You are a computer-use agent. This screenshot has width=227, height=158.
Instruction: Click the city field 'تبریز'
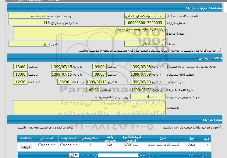[x=29, y=44]
